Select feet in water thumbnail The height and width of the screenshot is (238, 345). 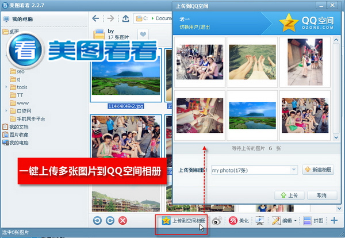point(252,62)
